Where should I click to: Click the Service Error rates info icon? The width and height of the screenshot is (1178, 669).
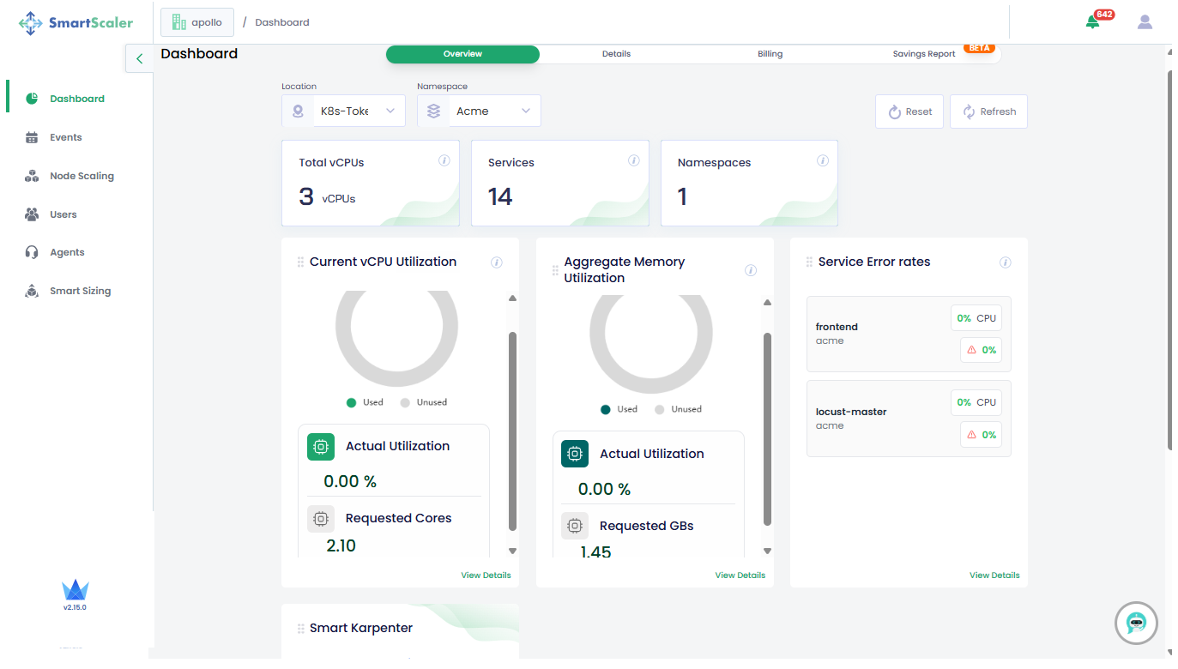point(1006,262)
